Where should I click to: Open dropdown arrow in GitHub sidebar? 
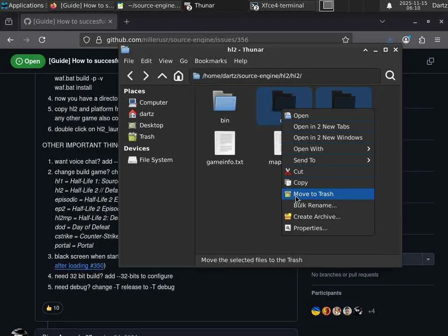point(428,259)
